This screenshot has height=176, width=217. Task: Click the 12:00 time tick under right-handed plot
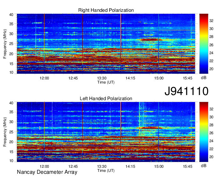(x=44, y=78)
